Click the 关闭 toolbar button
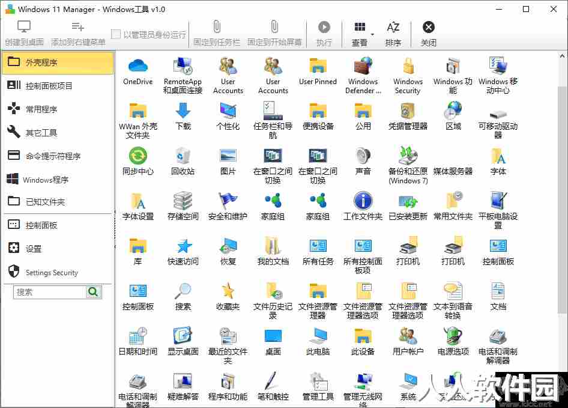 tap(429, 34)
